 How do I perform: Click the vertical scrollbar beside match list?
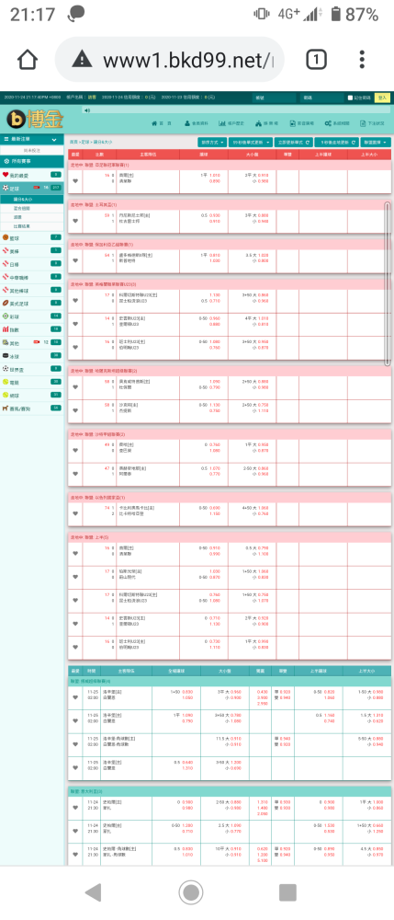387,284
